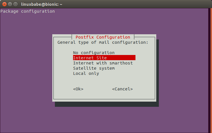
Task: Click the <Cancel> button
Action: tap(122, 89)
